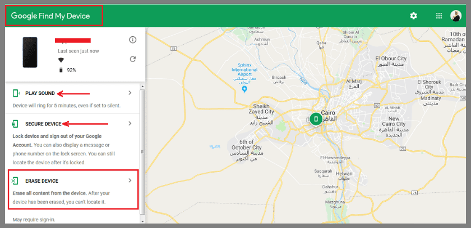Image resolution: width=471 pixels, height=228 pixels.
Task: Click the phone thumbnail image
Action: click(x=30, y=53)
